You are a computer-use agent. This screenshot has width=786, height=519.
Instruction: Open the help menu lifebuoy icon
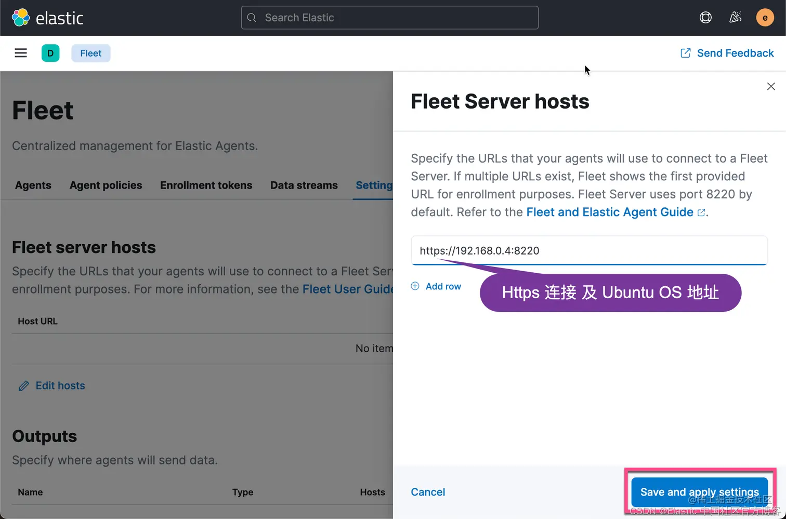[x=705, y=18]
